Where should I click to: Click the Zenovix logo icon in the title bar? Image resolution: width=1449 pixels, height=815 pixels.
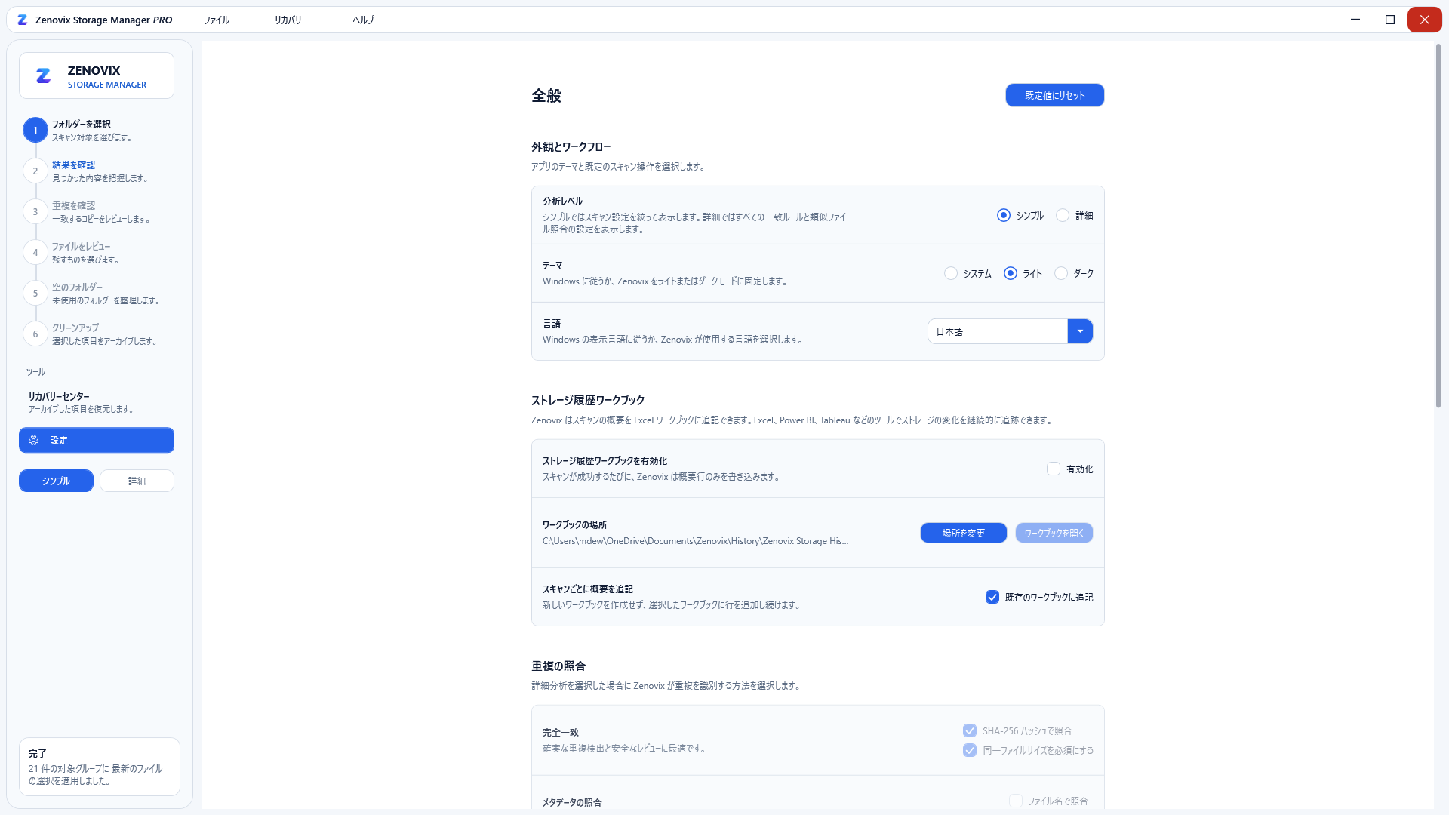pos(22,20)
